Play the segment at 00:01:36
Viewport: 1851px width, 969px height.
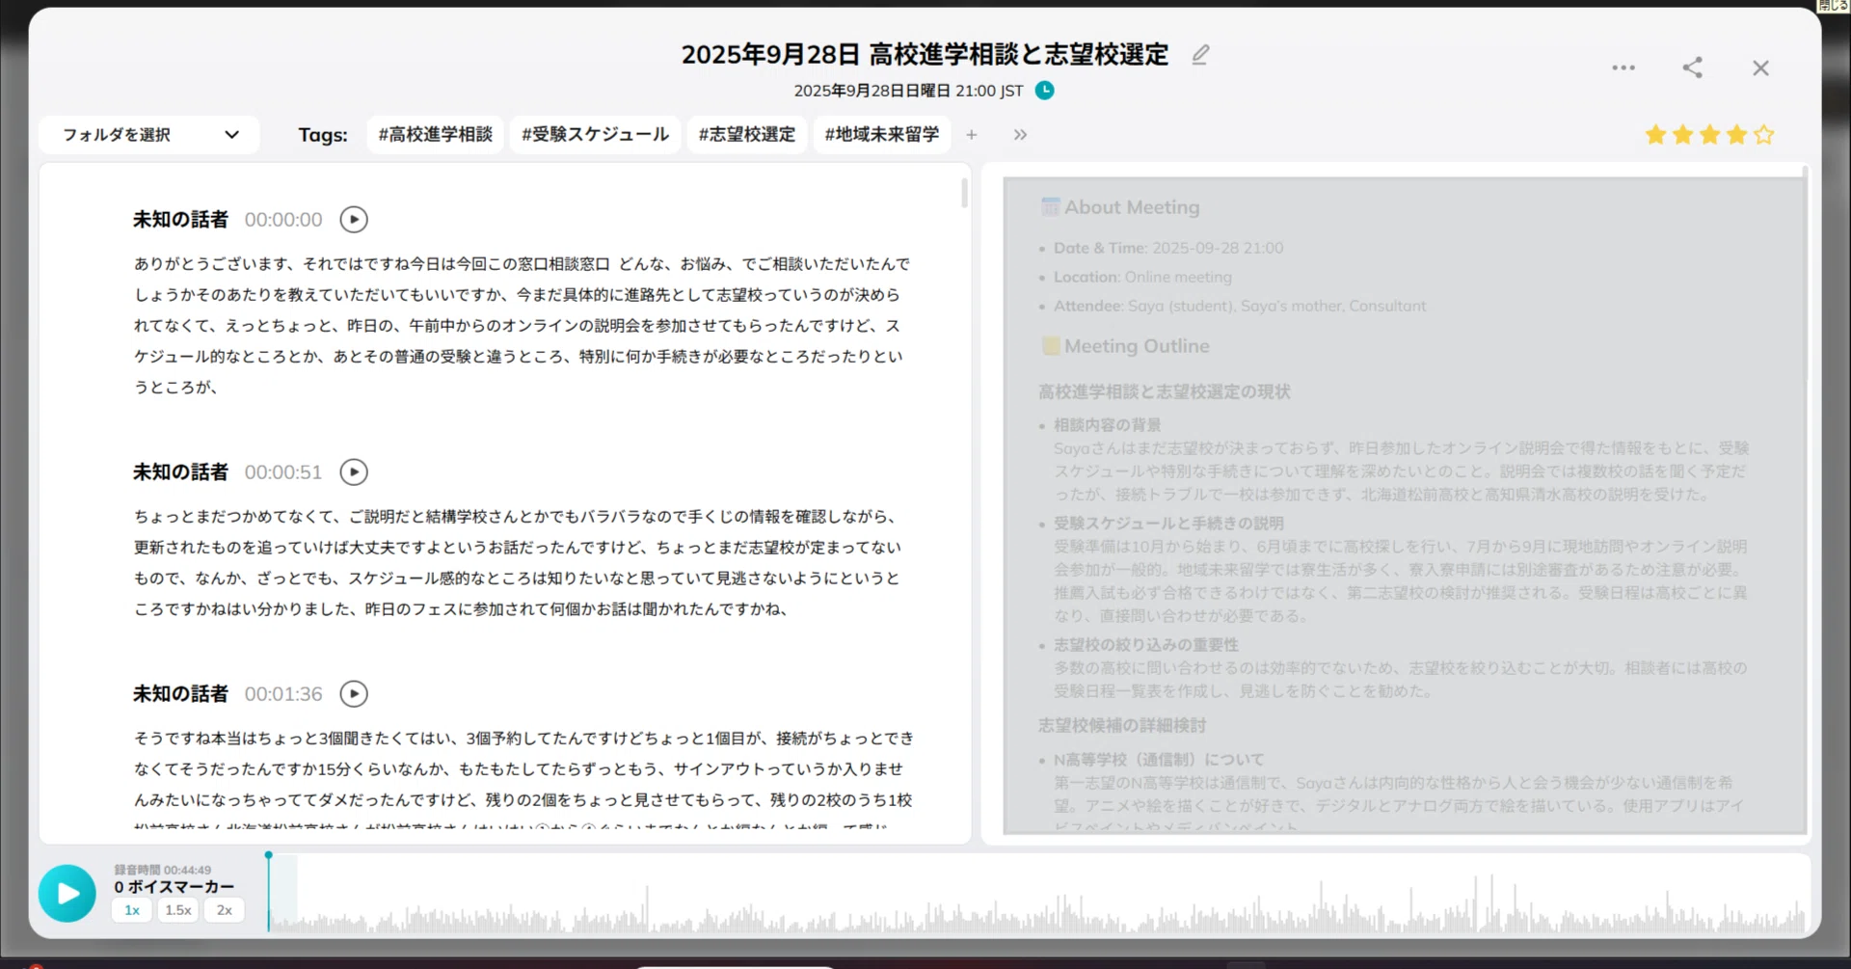tap(354, 694)
